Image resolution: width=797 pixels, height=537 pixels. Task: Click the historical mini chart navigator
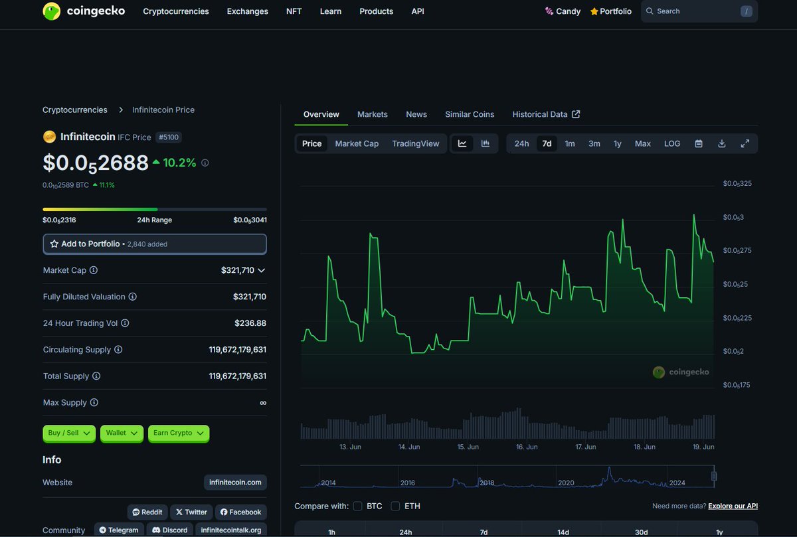[x=507, y=476]
